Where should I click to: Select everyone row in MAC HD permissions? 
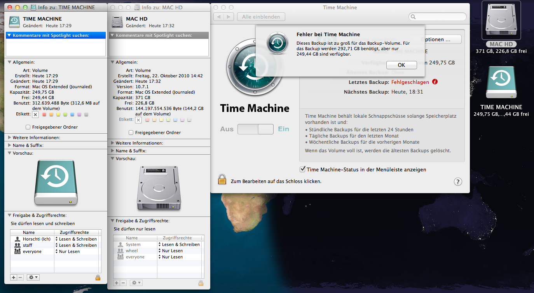[159, 257]
